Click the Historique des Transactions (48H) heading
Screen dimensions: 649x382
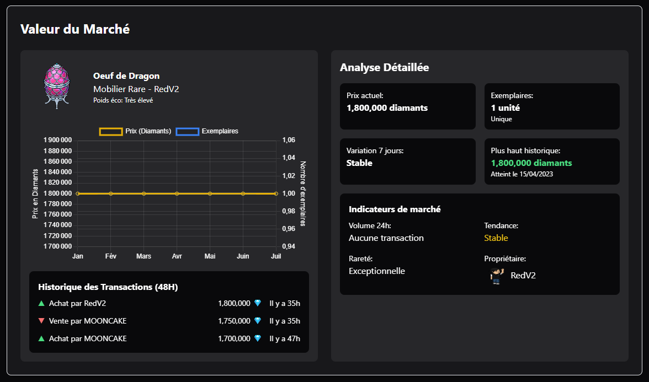[108, 287]
